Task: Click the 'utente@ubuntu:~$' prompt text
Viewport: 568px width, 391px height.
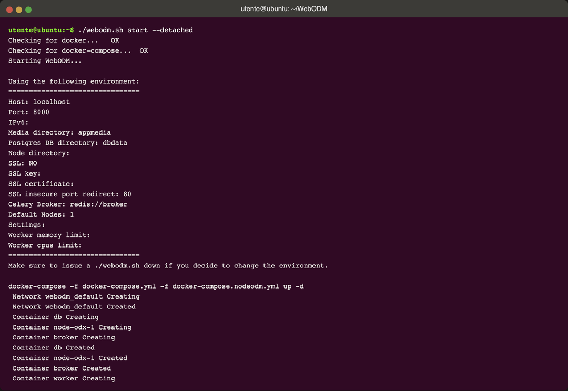Action: pos(41,30)
